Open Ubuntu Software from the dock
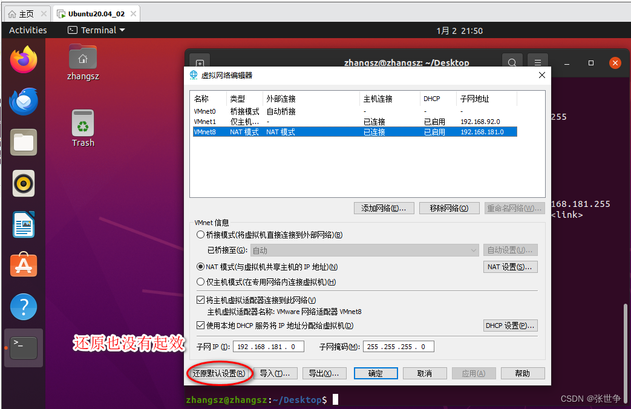Image resolution: width=631 pixels, height=409 pixels. pyautogui.click(x=23, y=265)
